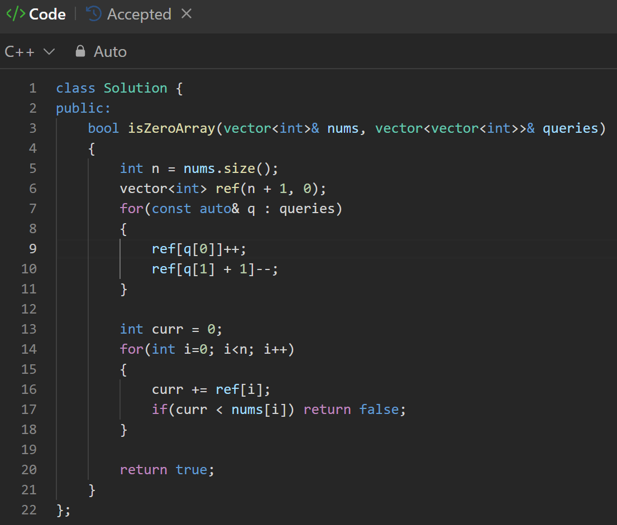Click on 'ref[q[0]]++;' code line
The image size is (617, 525).
click(199, 249)
